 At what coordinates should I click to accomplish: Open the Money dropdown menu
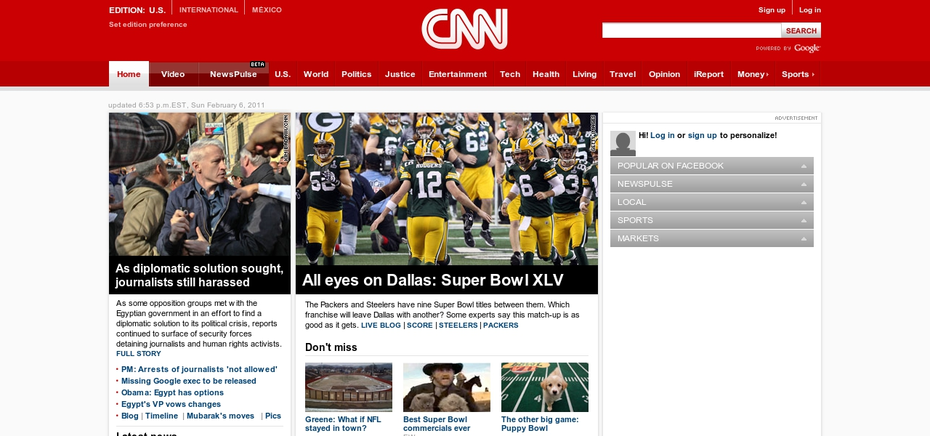point(753,74)
